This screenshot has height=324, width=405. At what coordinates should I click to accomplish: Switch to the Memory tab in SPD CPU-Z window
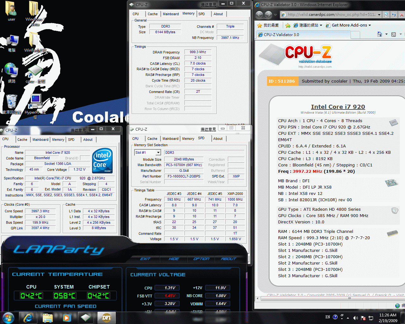[188, 139]
